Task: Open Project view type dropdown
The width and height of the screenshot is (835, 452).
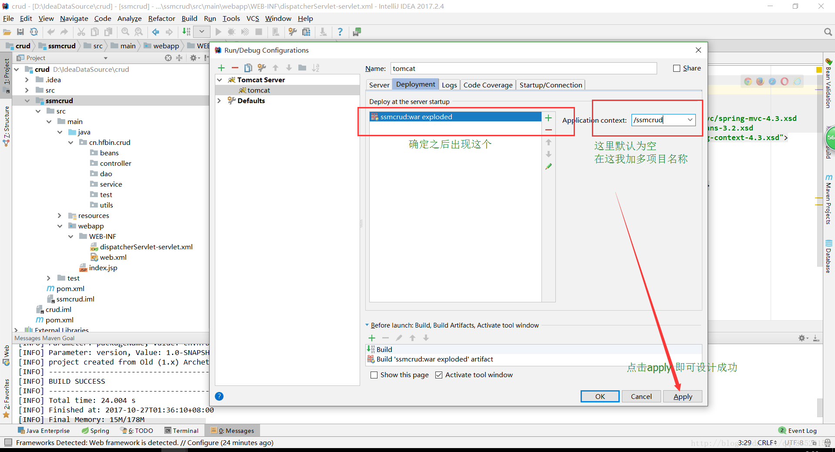Action: tap(105, 58)
